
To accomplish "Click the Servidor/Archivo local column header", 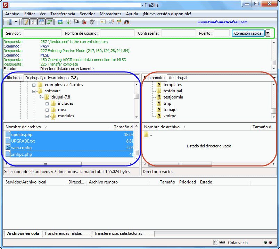I will pyautogui.click(x=35, y=182).
